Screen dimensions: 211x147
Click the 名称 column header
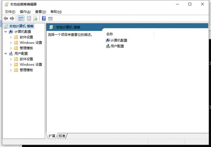click(x=109, y=34)
